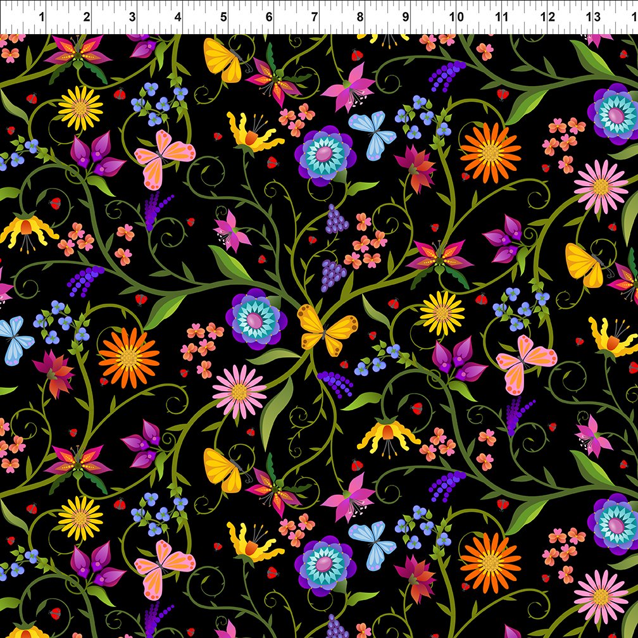The width and height of the screenshot is (638, 638).
Task: Select the topmost yellow daisy
Action: point(80,108)
